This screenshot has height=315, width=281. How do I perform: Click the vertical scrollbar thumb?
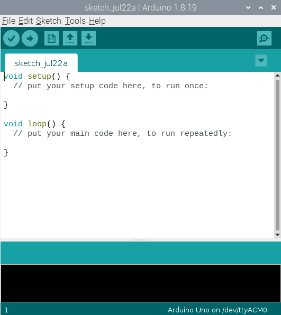[x=278, y=155]
